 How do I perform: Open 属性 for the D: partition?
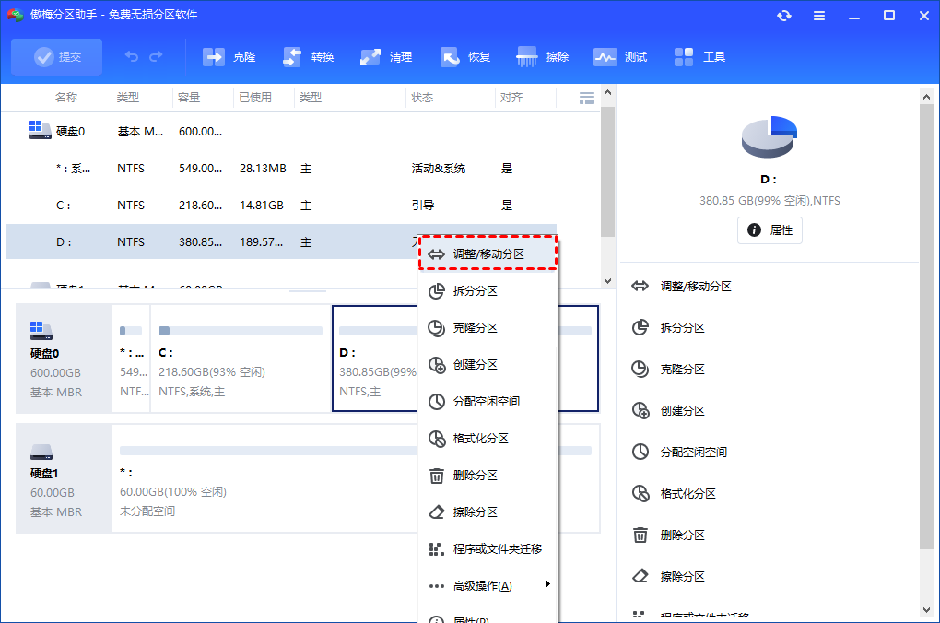tap(770, 229)
